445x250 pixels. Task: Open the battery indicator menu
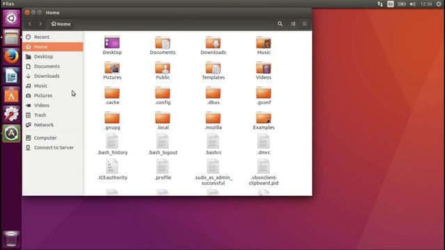click(401, 3)
